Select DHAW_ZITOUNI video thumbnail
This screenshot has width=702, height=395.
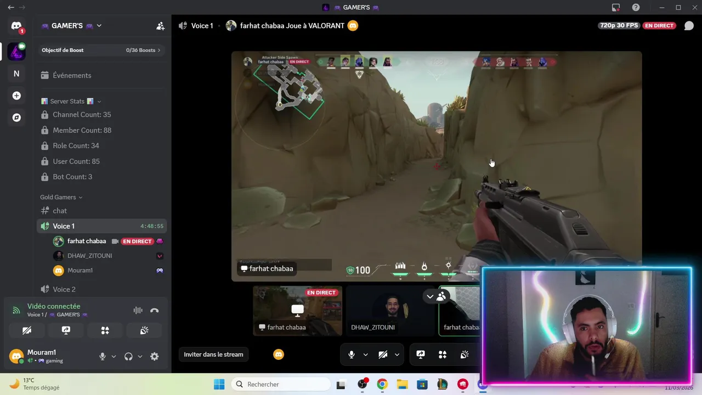pyautogui.click(x=390, y=311)
